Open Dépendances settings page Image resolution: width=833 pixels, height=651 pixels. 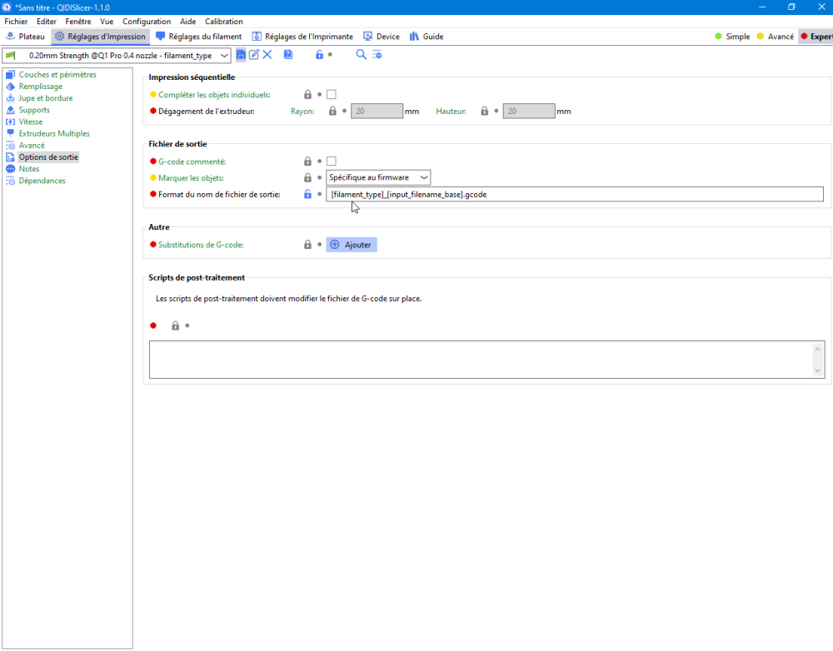(42, 181)
